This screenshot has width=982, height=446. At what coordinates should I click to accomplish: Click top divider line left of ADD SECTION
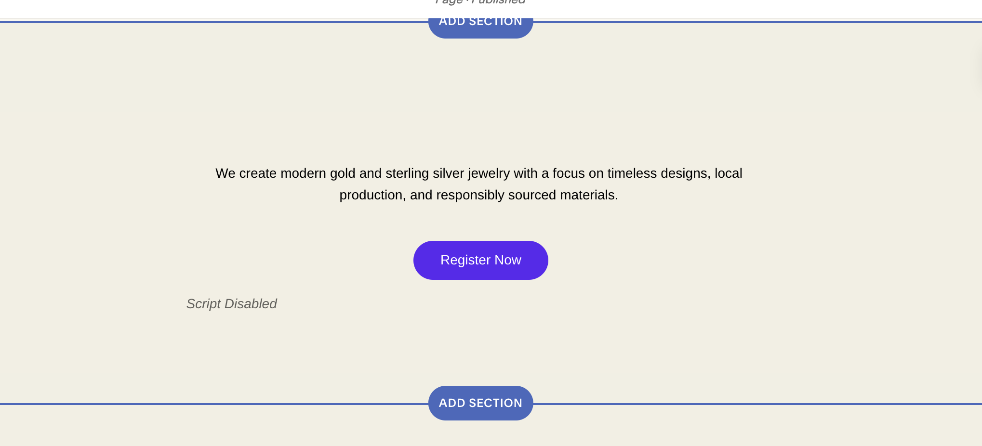(212, 22)
